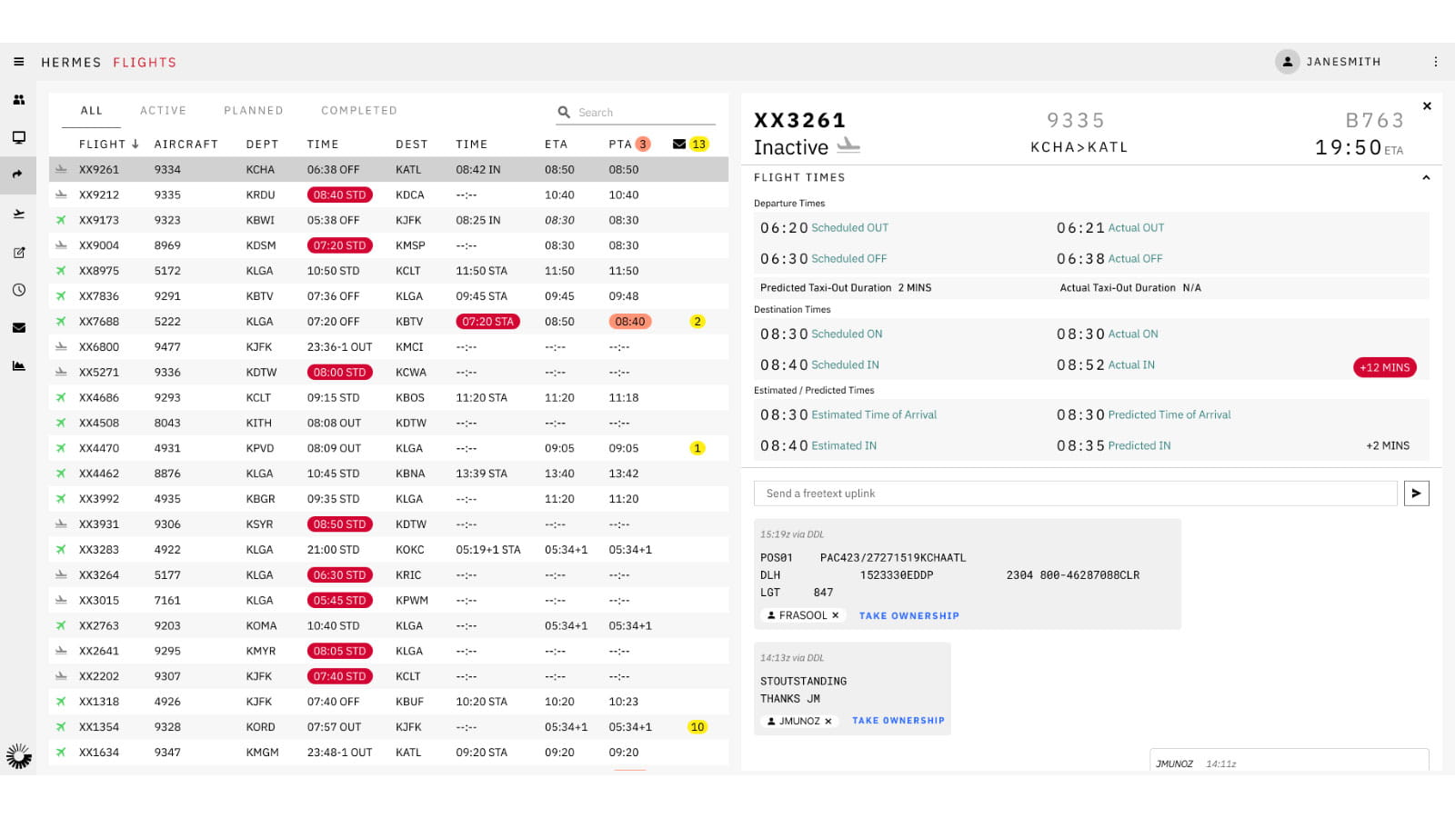Select the desktop monitor icon in the sidebar

point(18,137)
